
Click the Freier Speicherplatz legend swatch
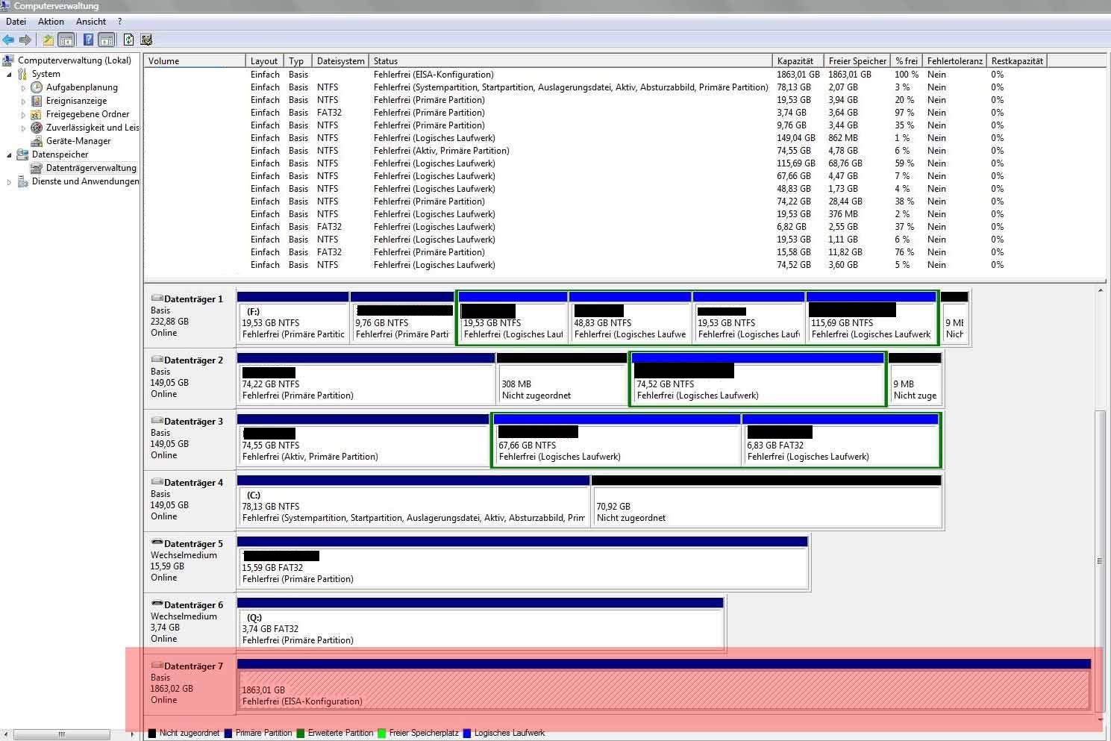[382, 733]
